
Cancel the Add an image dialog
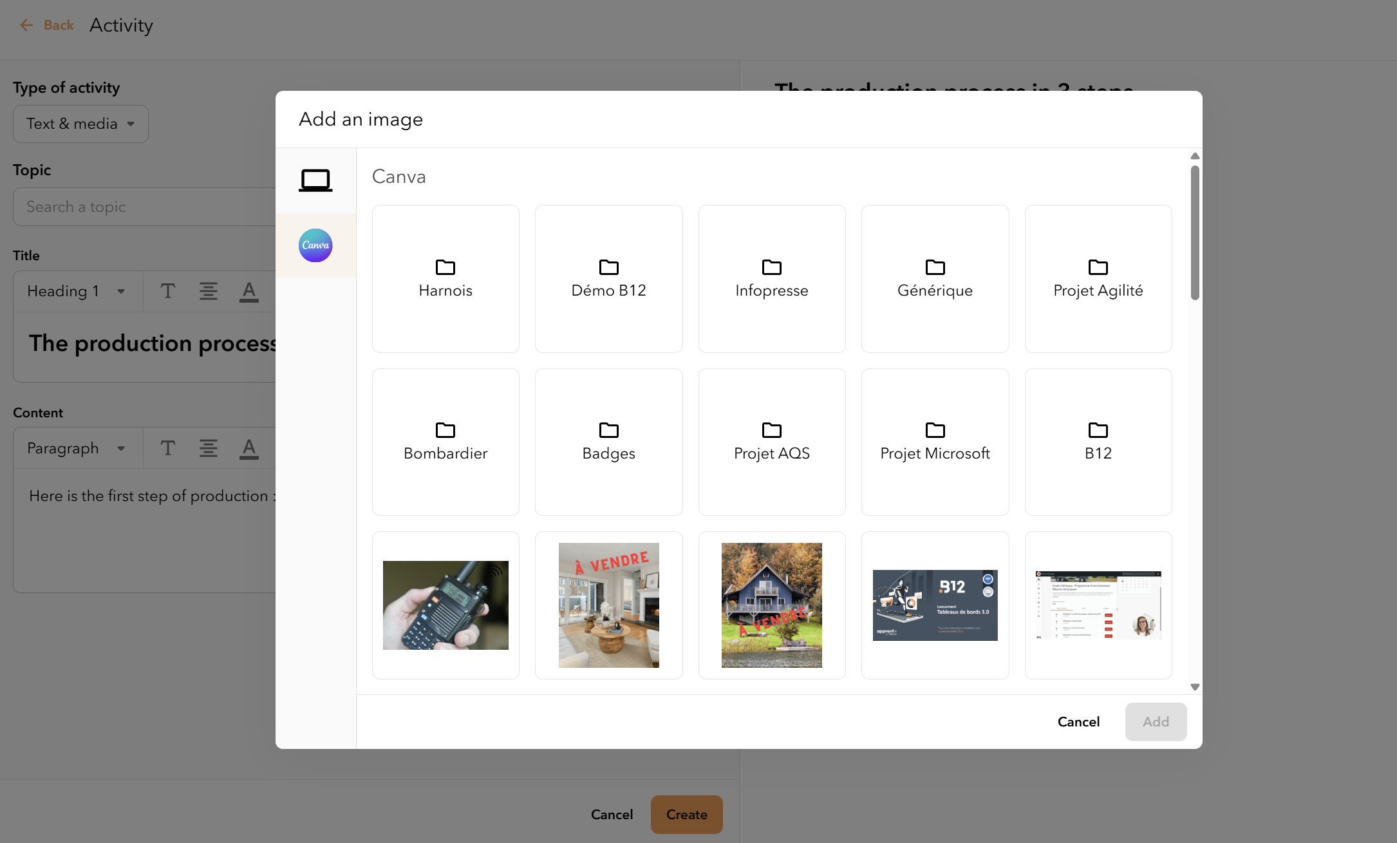point(1078,722)
